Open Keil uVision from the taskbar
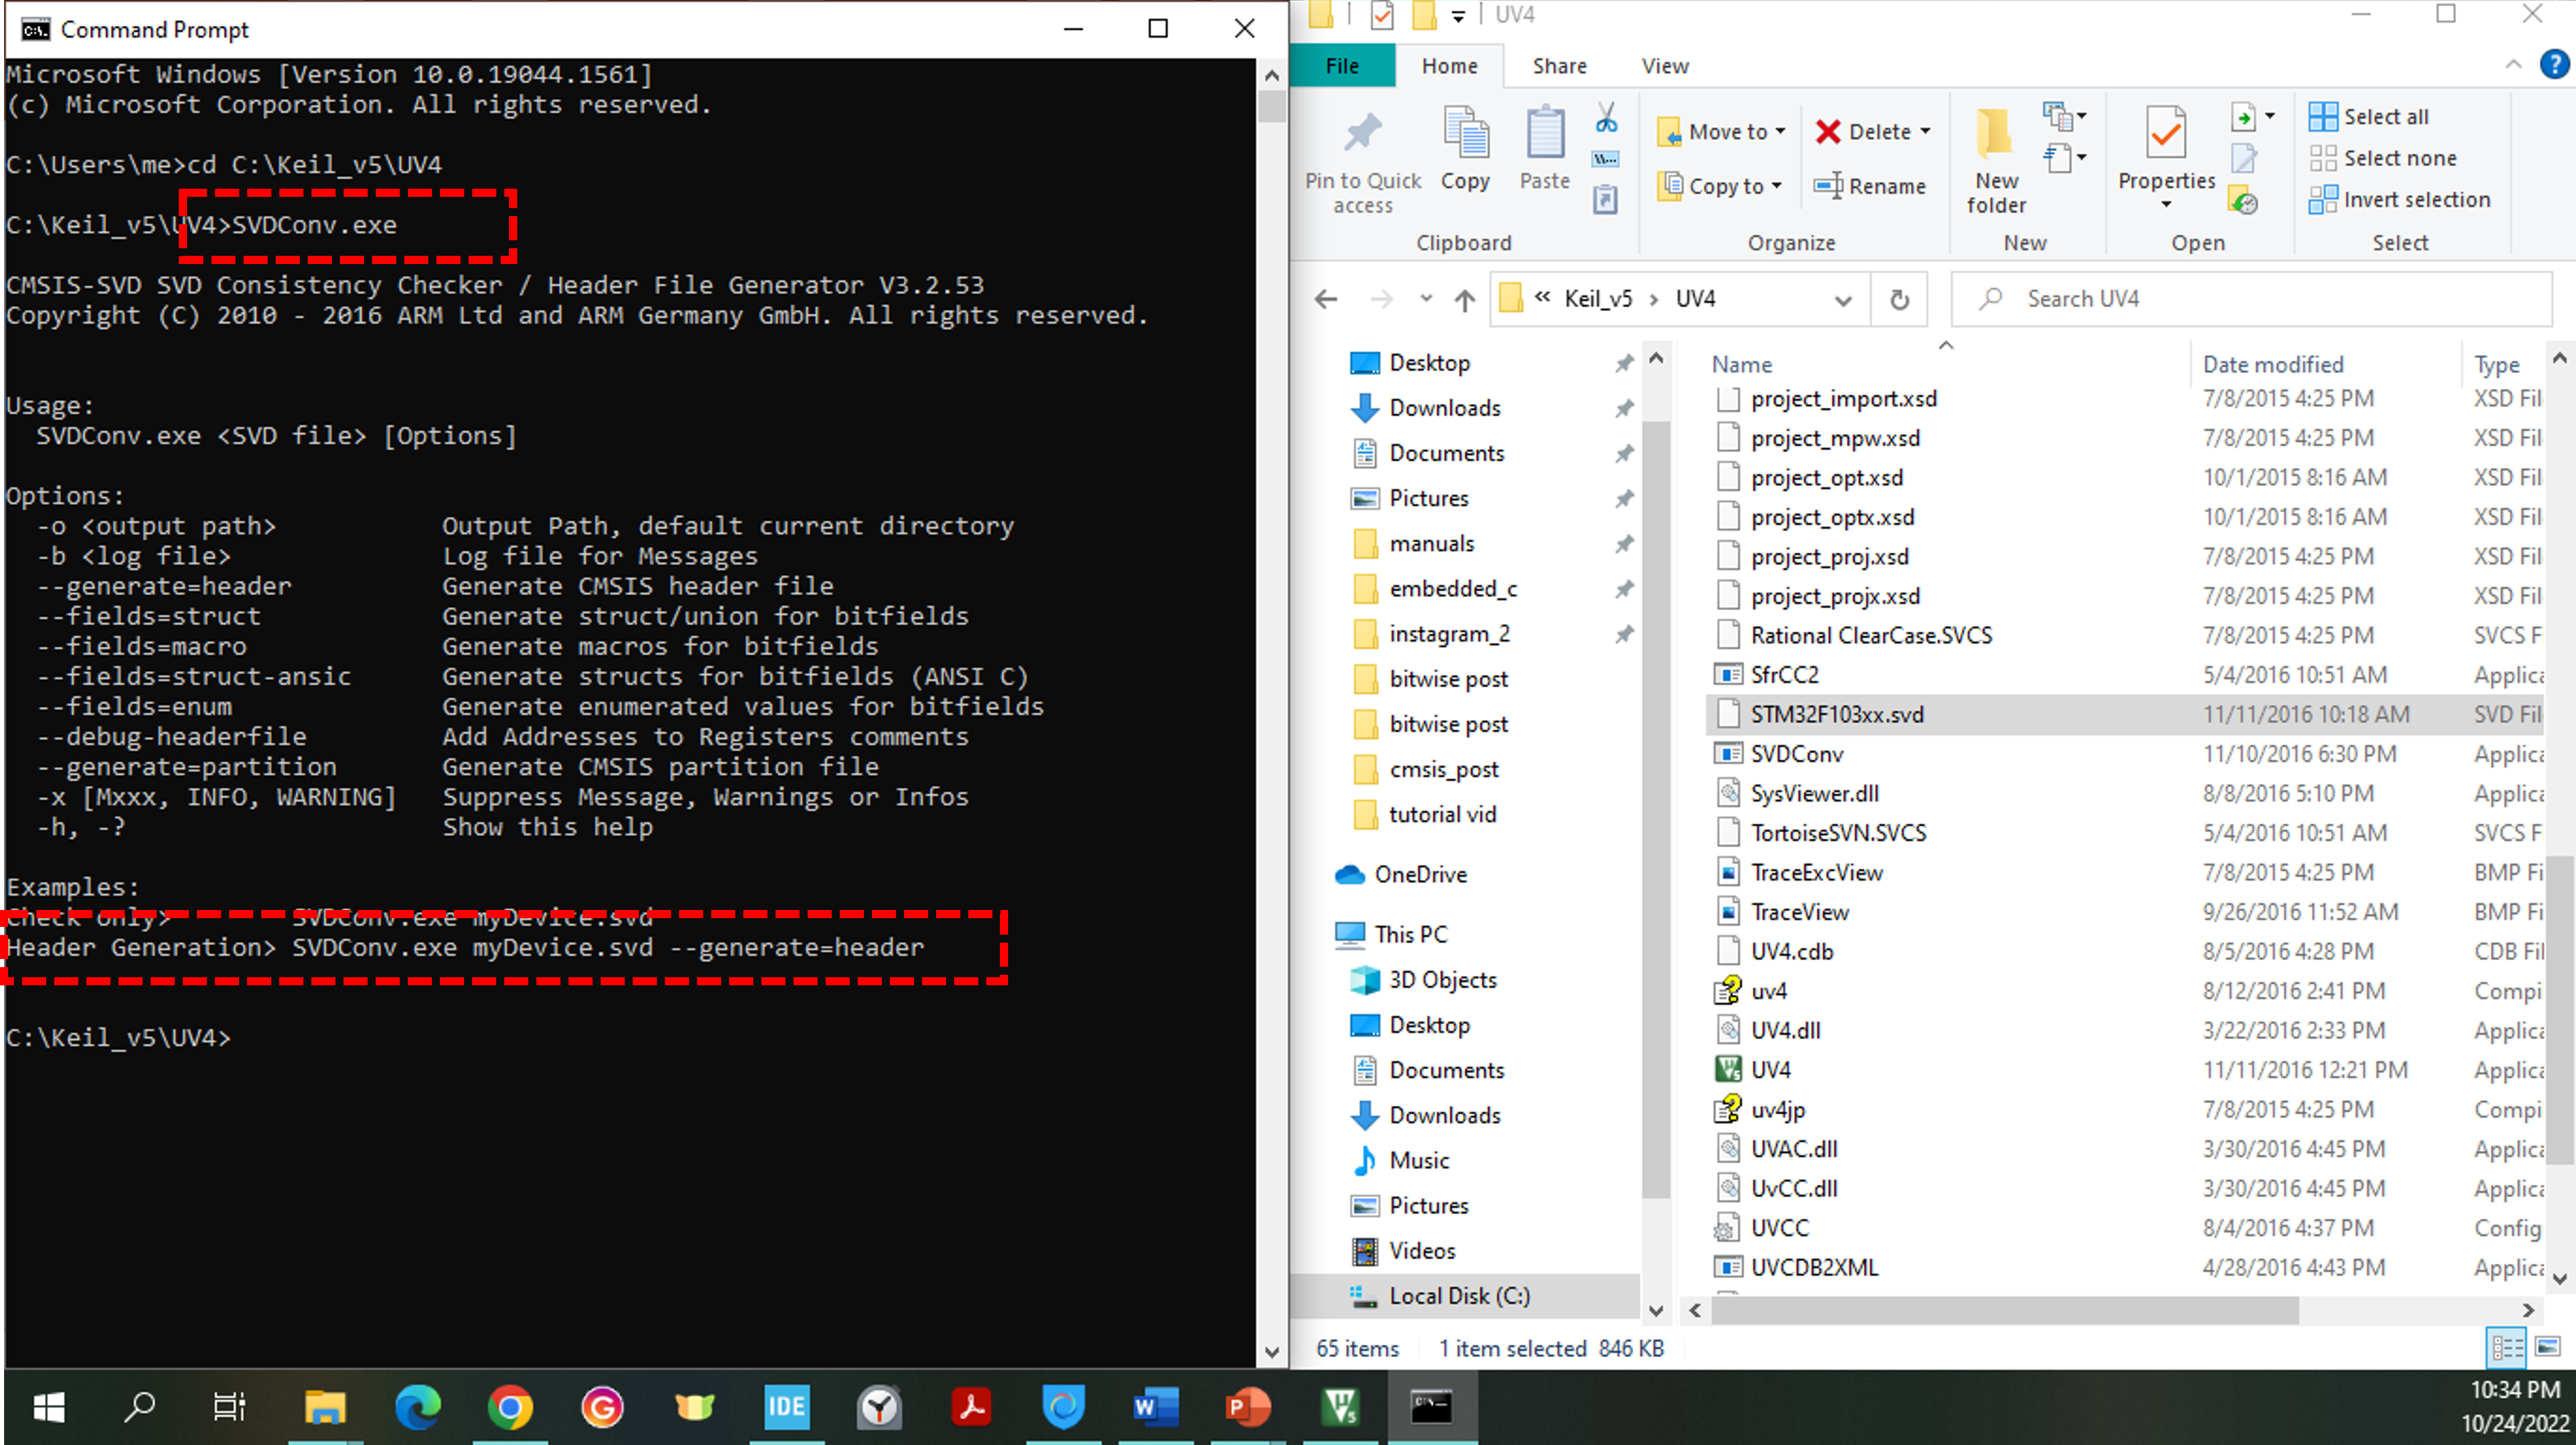The width and height of the screenshot is (2576, 1445). point(1339,1407)
